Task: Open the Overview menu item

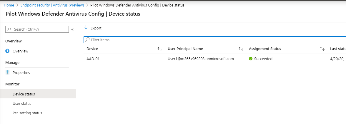Action: pos(20,51)
